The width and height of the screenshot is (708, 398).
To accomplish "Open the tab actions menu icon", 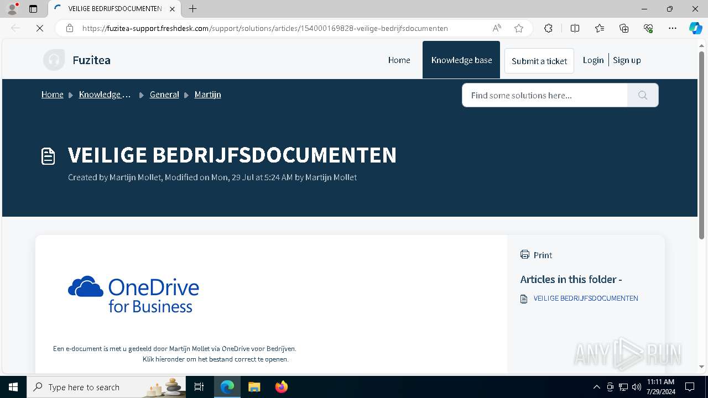I will pyautogui.click(x=33, y=9).
